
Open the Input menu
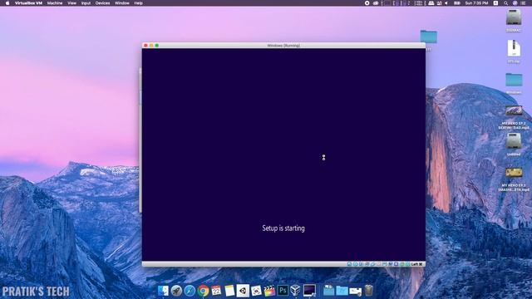[86, 3]
